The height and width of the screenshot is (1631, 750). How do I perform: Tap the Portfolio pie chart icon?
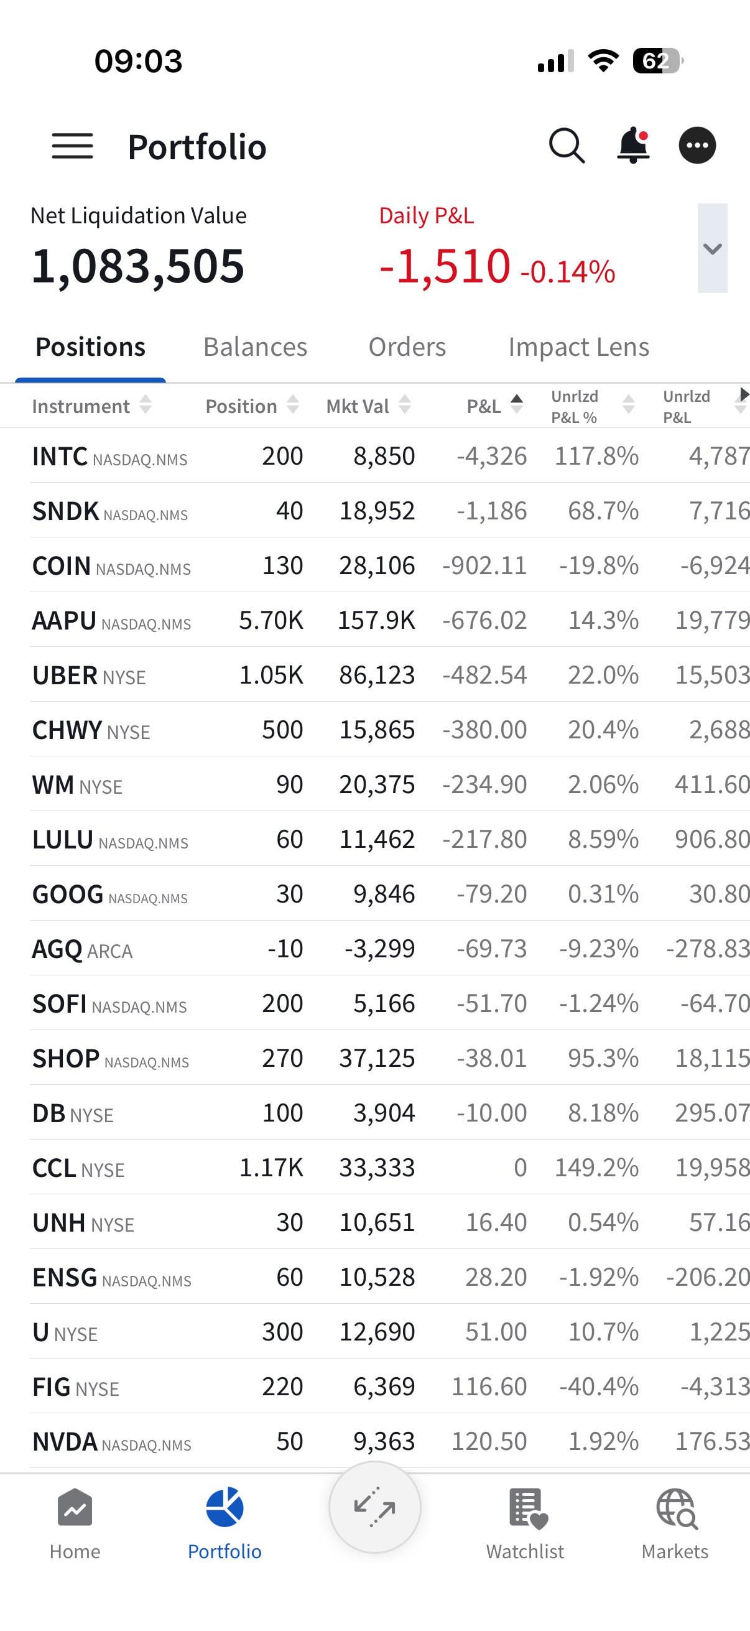(225, 1524)
